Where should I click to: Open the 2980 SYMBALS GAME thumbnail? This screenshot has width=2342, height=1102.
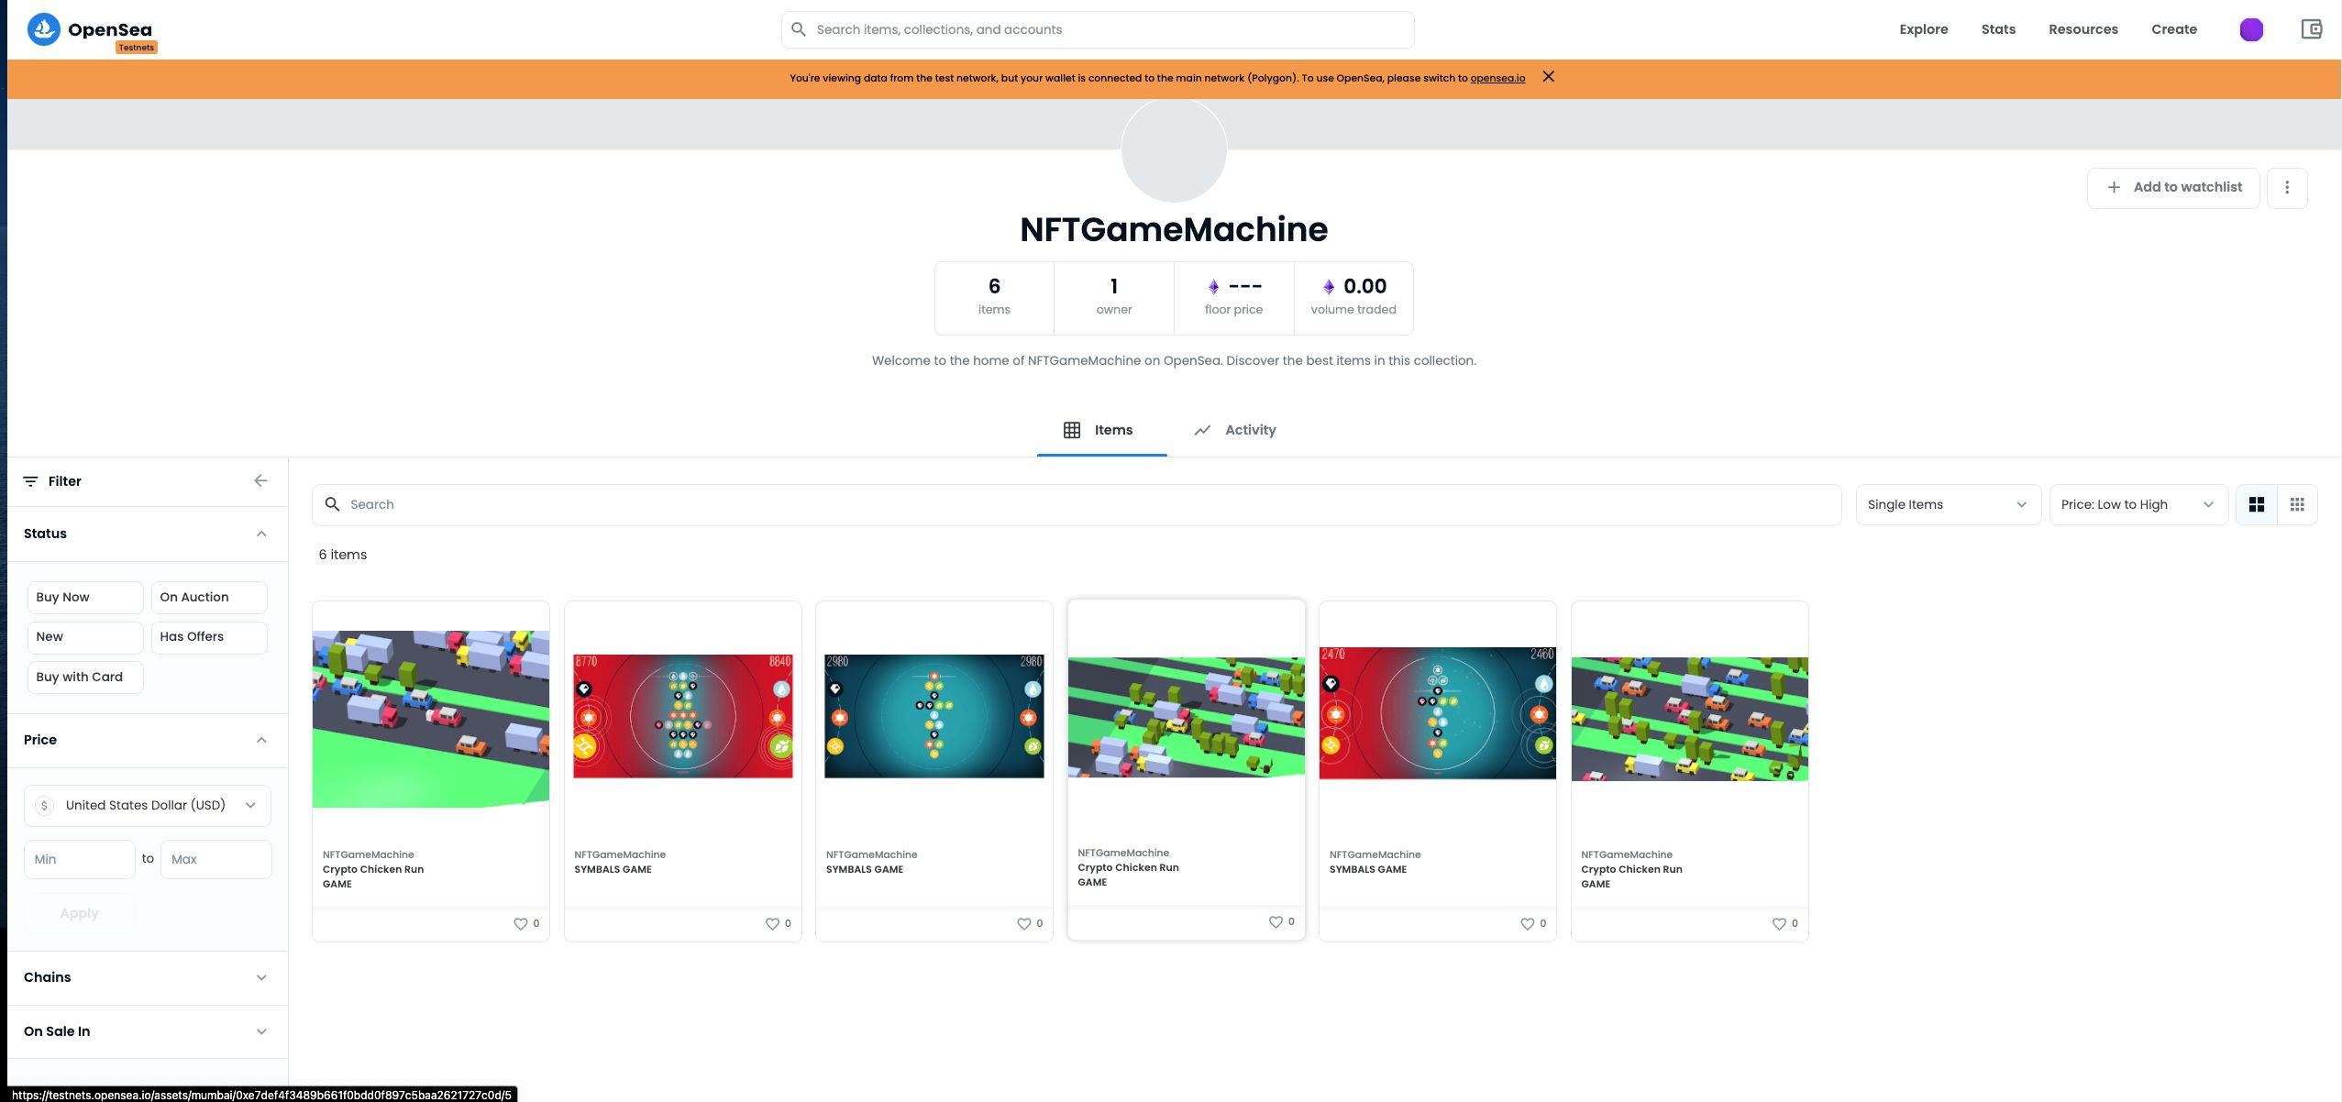pyautogui.click(x=933, y=716)
